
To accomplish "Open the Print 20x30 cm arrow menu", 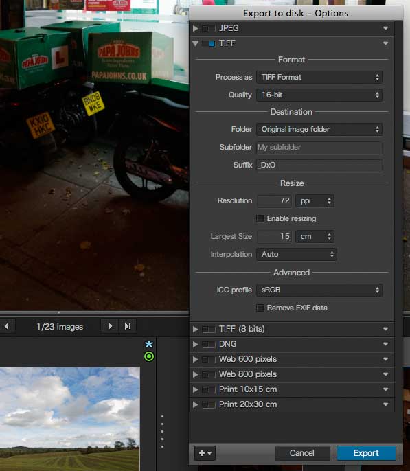I will 385,404.
